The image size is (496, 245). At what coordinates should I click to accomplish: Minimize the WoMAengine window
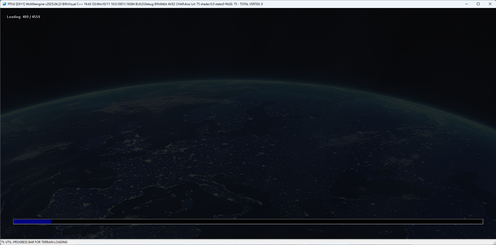467,4
